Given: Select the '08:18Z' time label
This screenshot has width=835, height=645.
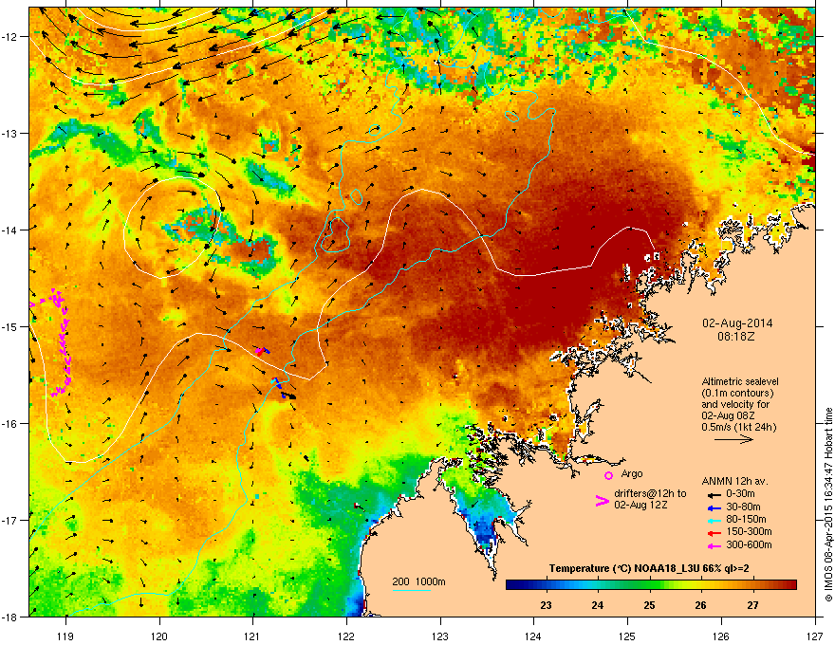Looking at the screenshot, I should (736, 337).
